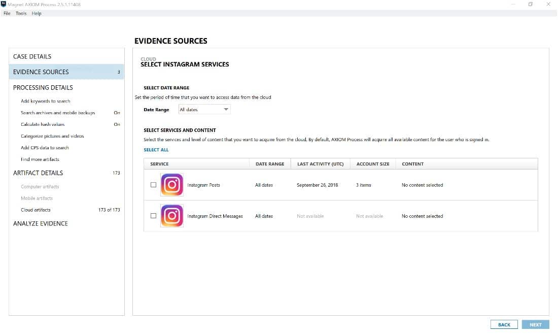Click the '3 items' account size cell
The image size is (558, 334).
363,185
